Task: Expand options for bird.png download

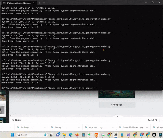Action: [45, 127]
